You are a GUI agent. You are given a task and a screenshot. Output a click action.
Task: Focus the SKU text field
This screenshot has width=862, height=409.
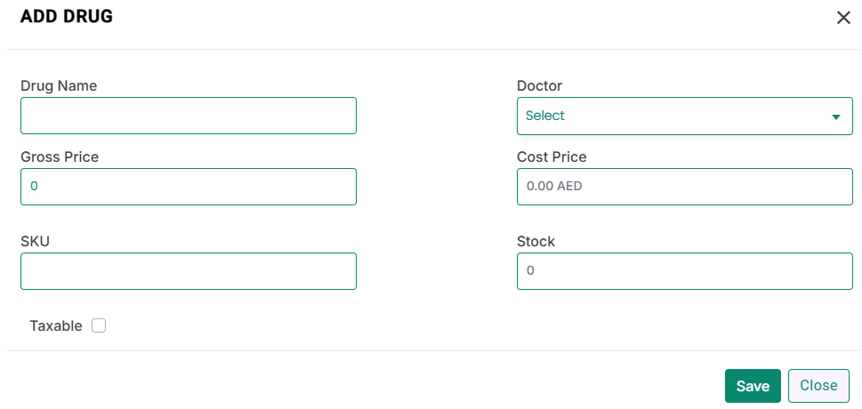click(x=189, y=271)
